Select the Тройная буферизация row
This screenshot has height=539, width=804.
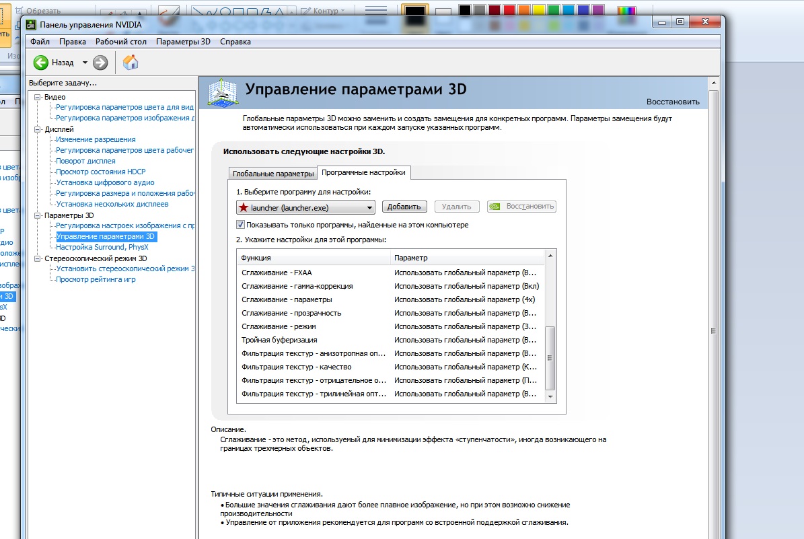coord(390,340)
